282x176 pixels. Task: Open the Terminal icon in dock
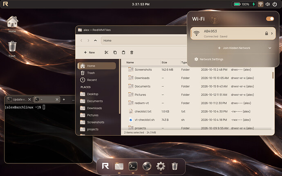133,166
